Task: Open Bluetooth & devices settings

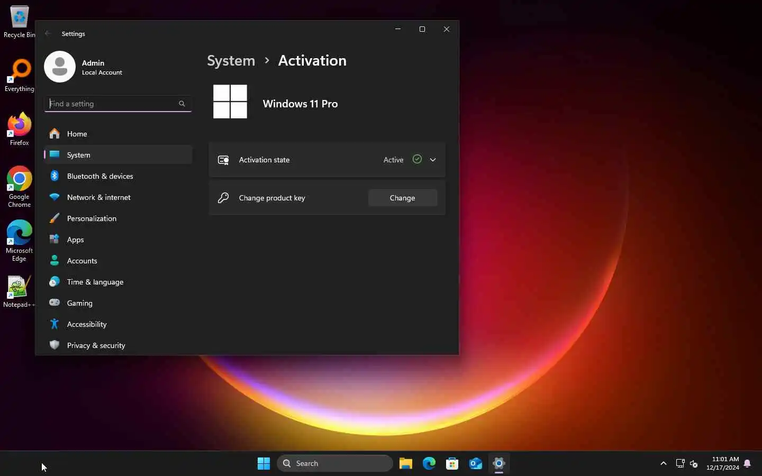Action: click(x=118, y=176)
